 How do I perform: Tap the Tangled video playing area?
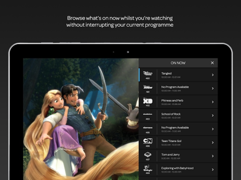coord(81,119)
